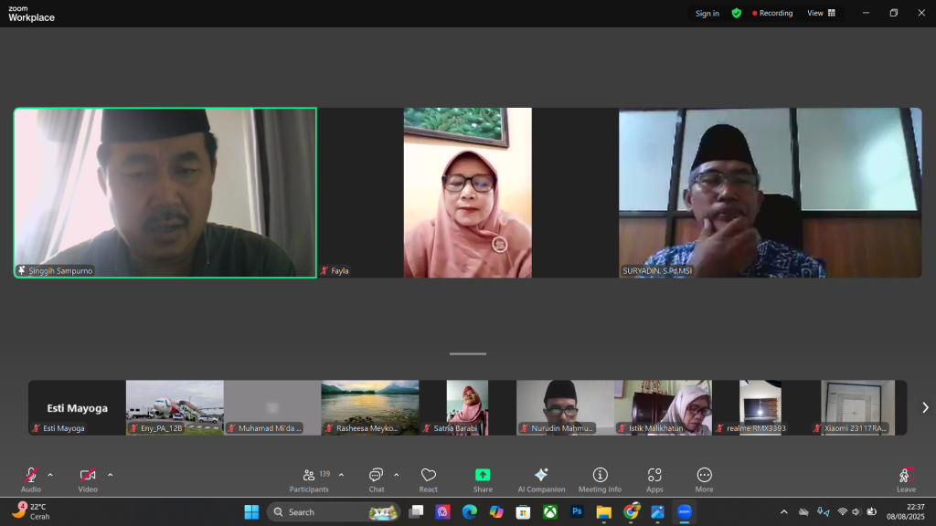This screenshot has width=936, height=526.
Task: Launch the AI Companion
Action: point(541,479)
